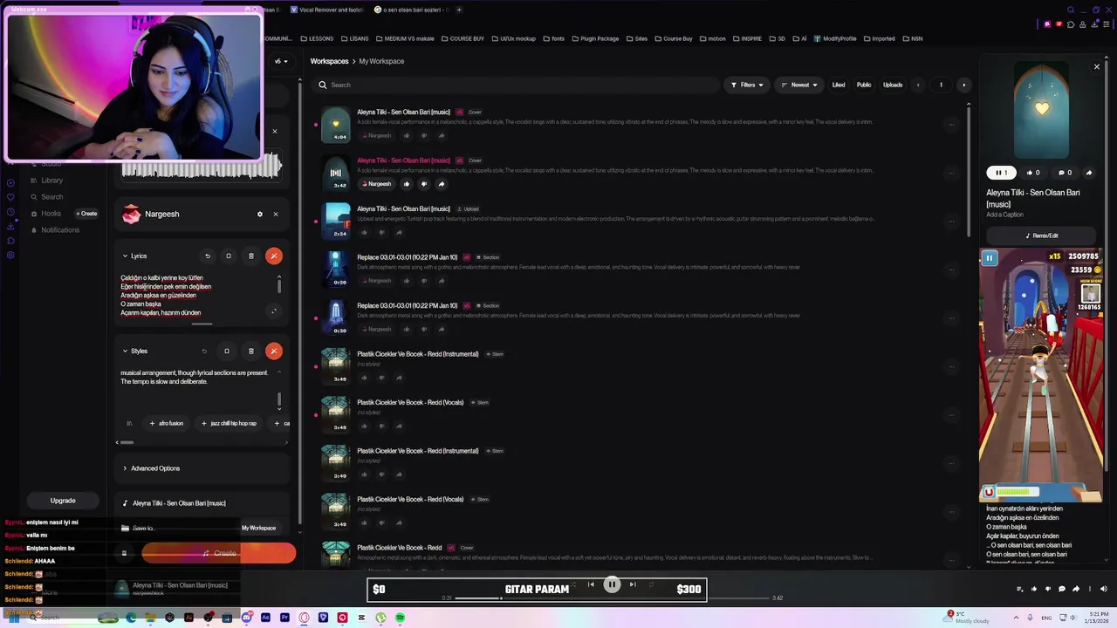Viewport: 1117px width, 628px height.
Task: Remove the Nargeesh persona with its X
Action: click(276, 214)
